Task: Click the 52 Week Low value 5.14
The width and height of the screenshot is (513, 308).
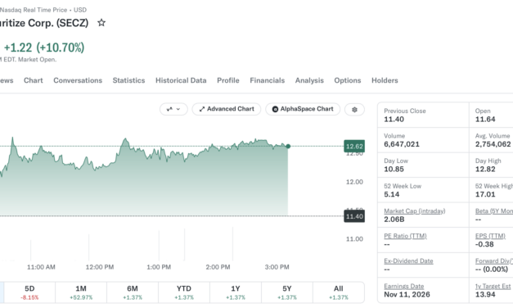Action: (392, 194)
